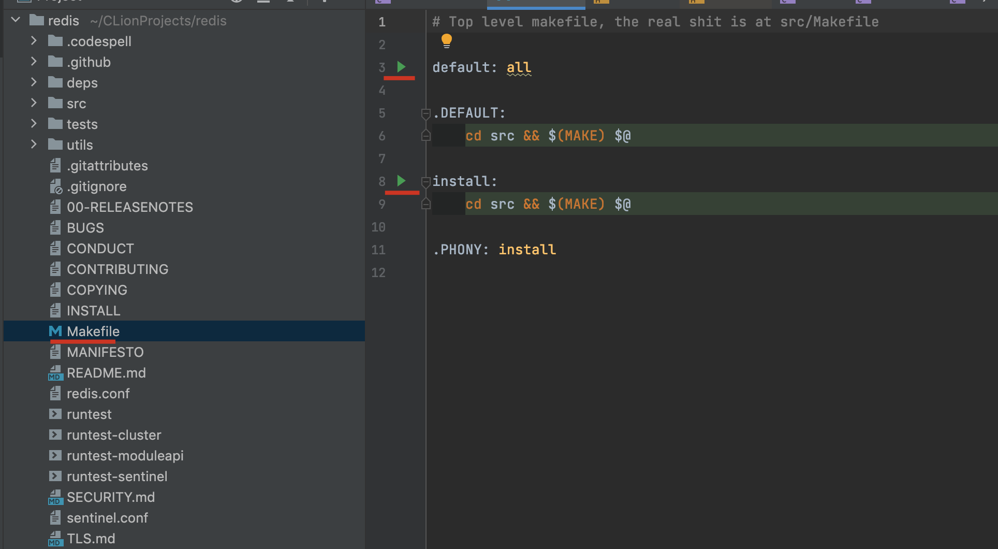Image resolution: width=998 pixels, height=549 pixels.
Task: Open .gitattributes in the project tree
Action: coord(107,166)
